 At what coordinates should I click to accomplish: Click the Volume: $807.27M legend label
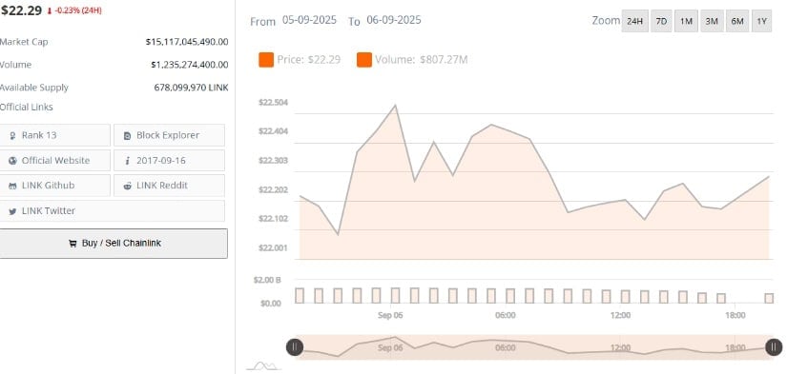(x=421, y=60)
